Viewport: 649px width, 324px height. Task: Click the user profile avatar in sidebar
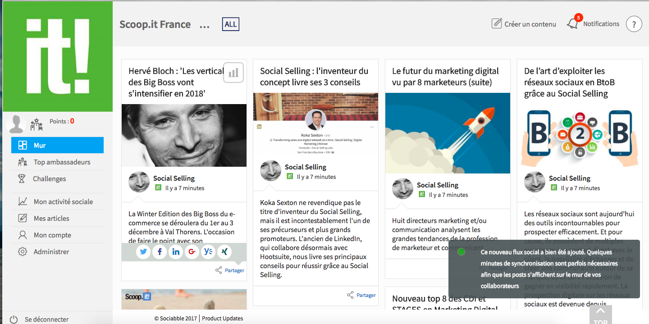click(17, 124)
